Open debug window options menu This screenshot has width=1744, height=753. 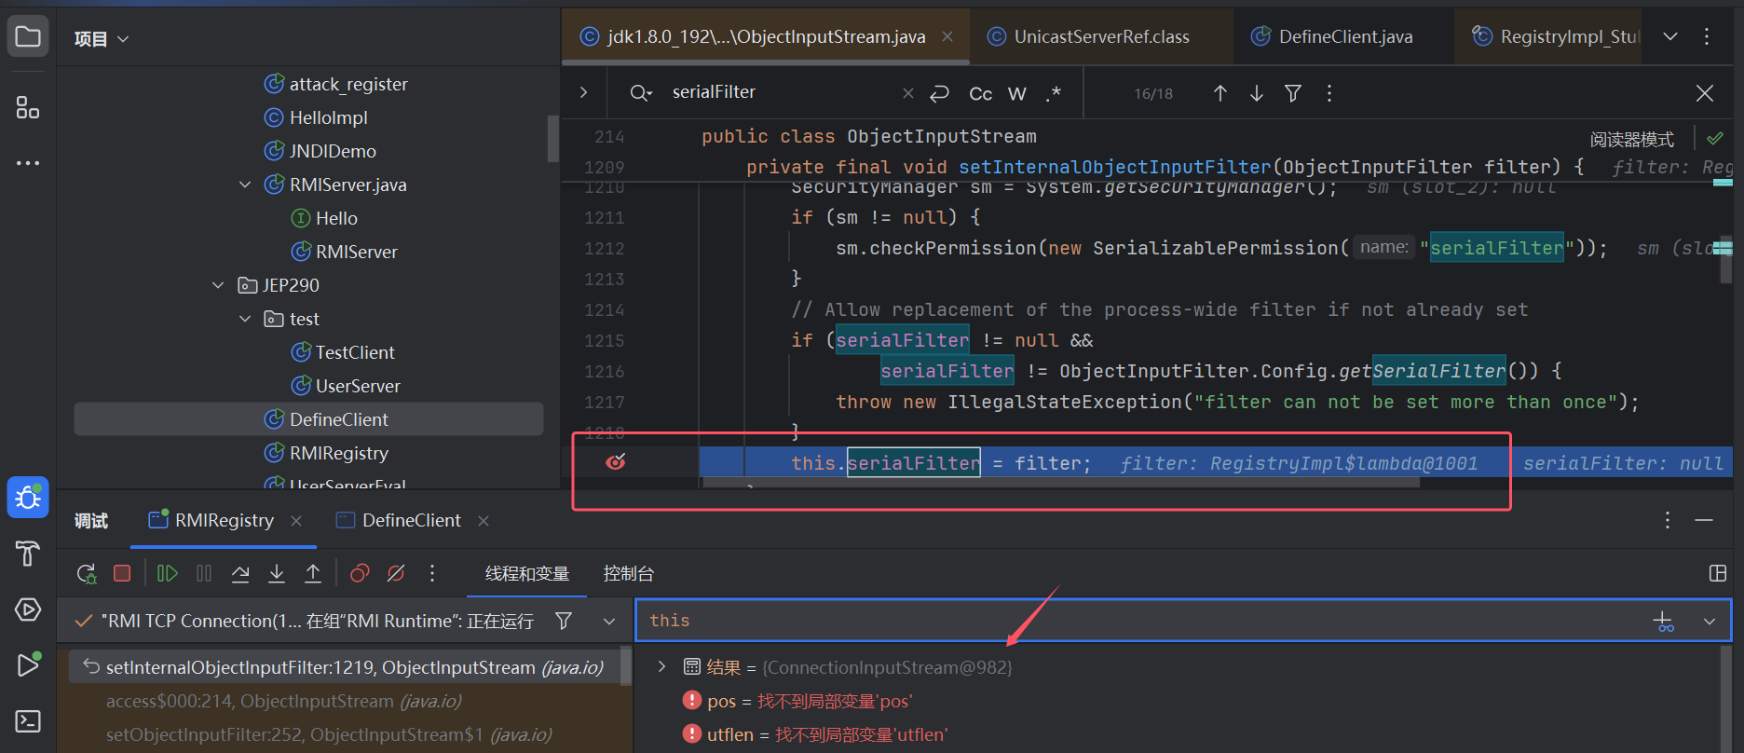tap(1668, 520)
